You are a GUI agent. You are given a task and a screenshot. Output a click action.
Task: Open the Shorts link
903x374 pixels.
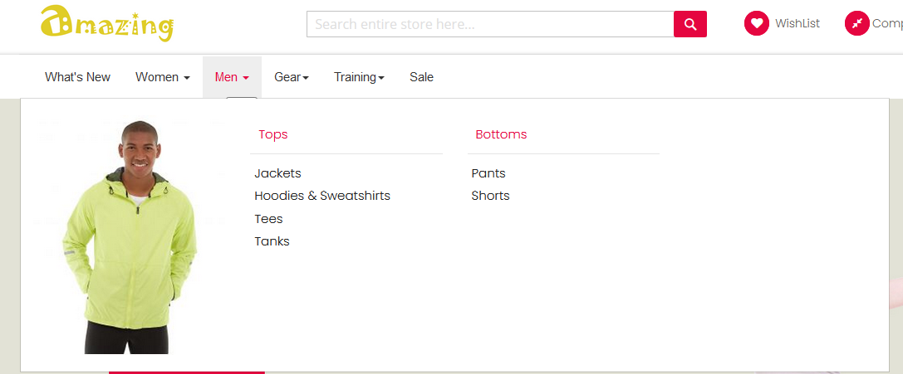(490, 196)
